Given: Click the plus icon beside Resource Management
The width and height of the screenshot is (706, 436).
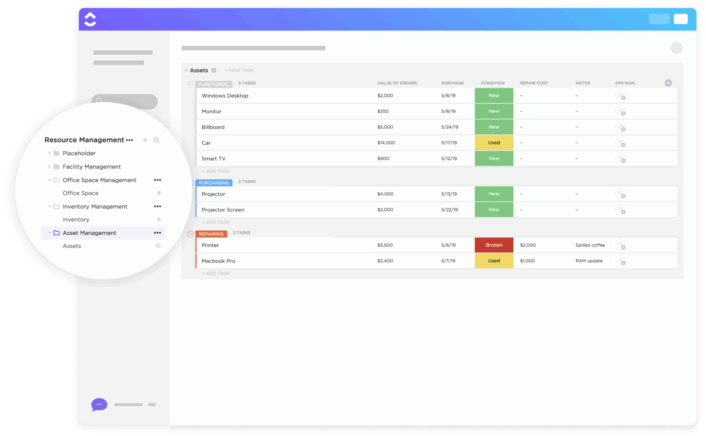Looking at the screenshot, I should click(145, 140).
